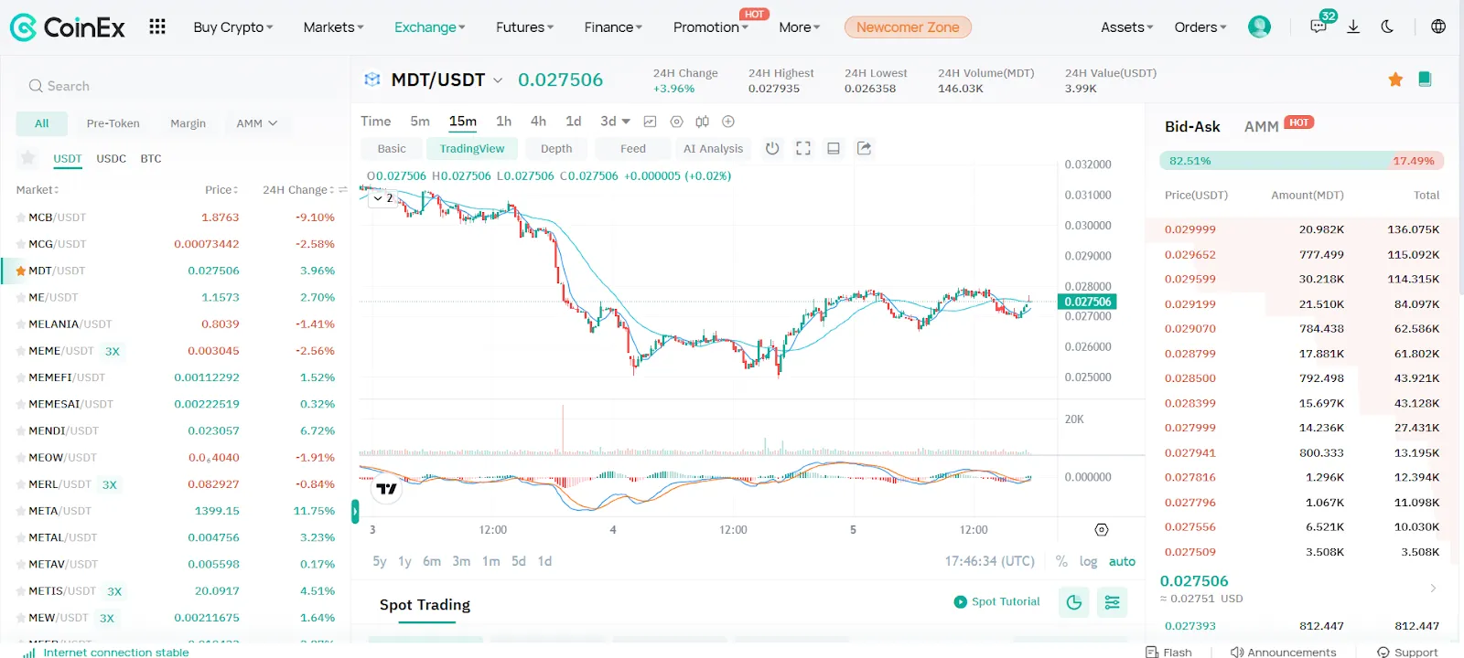Favorite the MEME/USDT star
Viewport: 1464px width, 658px height.
21,351
